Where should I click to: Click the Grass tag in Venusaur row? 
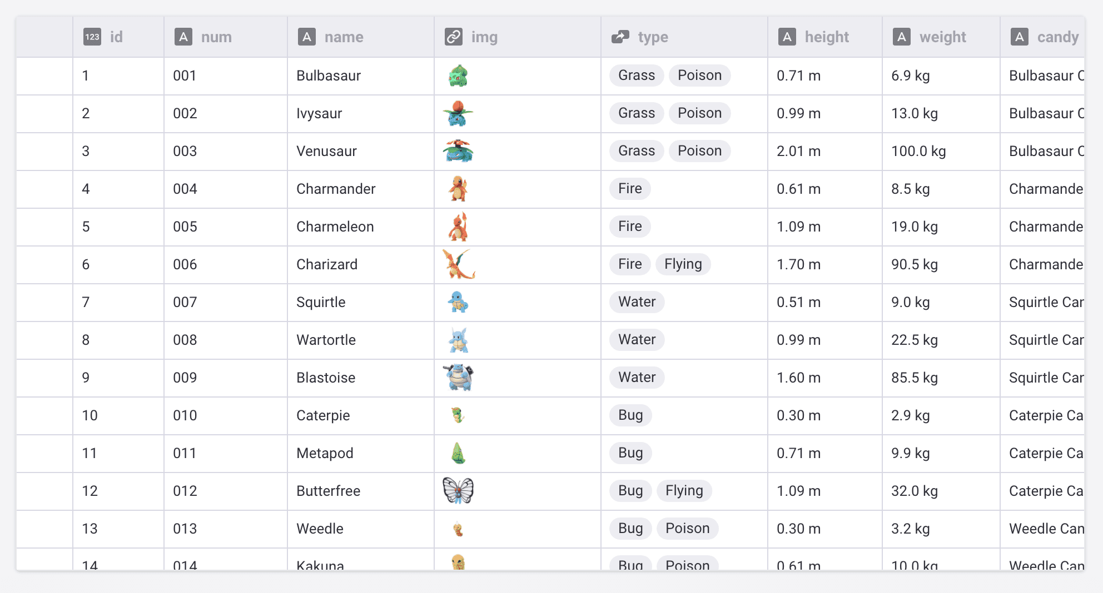pos(637,151)
